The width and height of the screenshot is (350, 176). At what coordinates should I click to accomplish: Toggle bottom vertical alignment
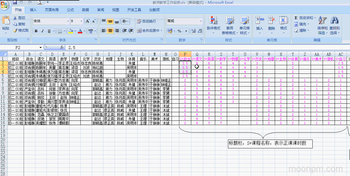coord(117,21)
